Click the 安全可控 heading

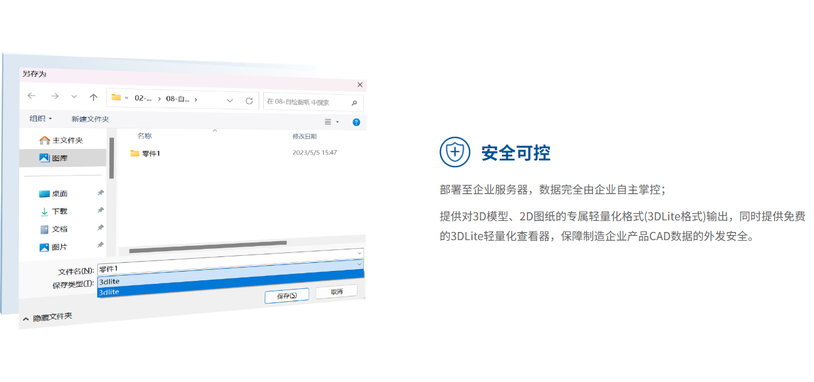tap(516, 153)
